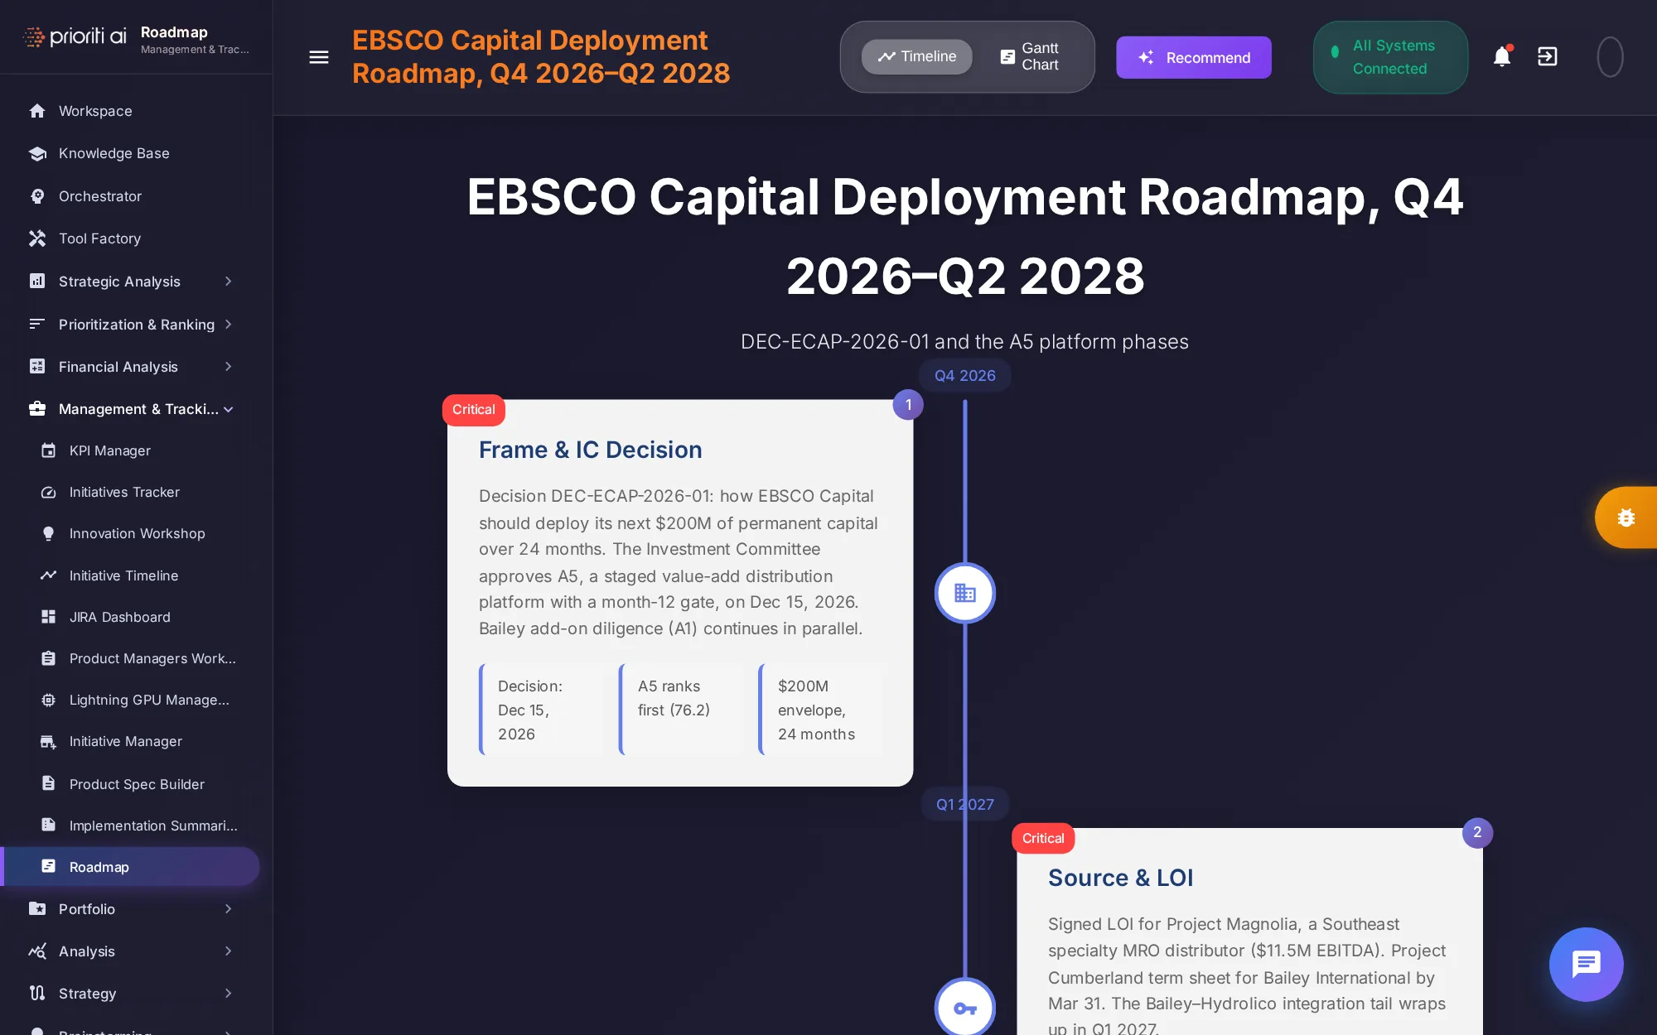Click All Systems Connected status

tap(1390, 57)
